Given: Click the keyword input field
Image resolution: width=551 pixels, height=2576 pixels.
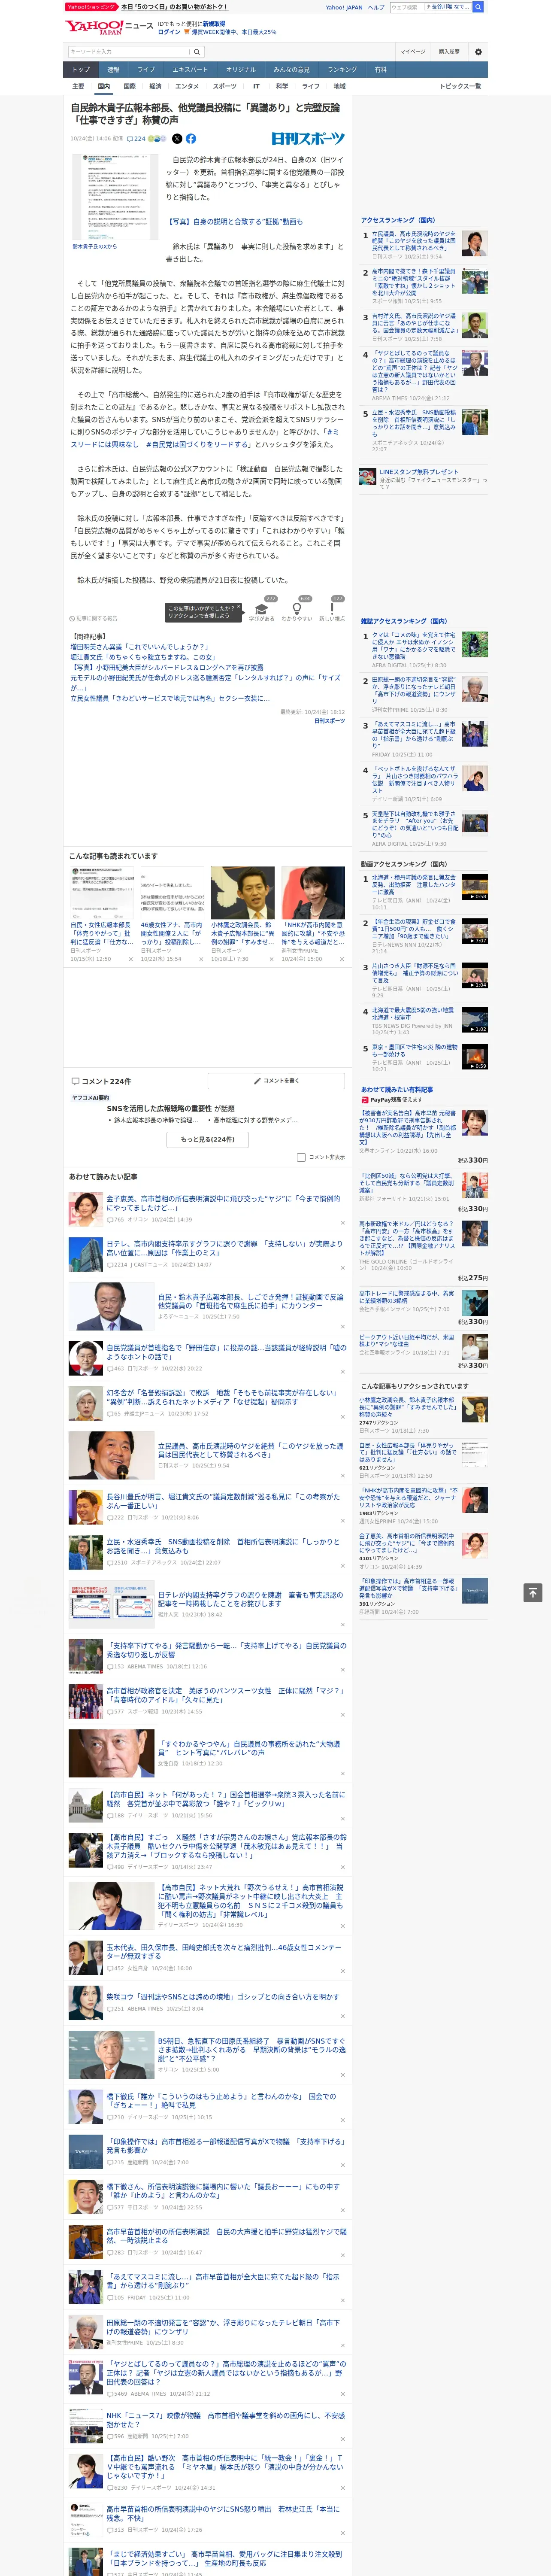Looking at the screenshot, I should [x=129, y=51].
